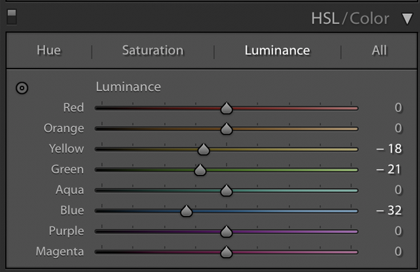Select the Magenta value field showing 0
The height and width of the screenshot is (272, 420).
click(398, 251)
